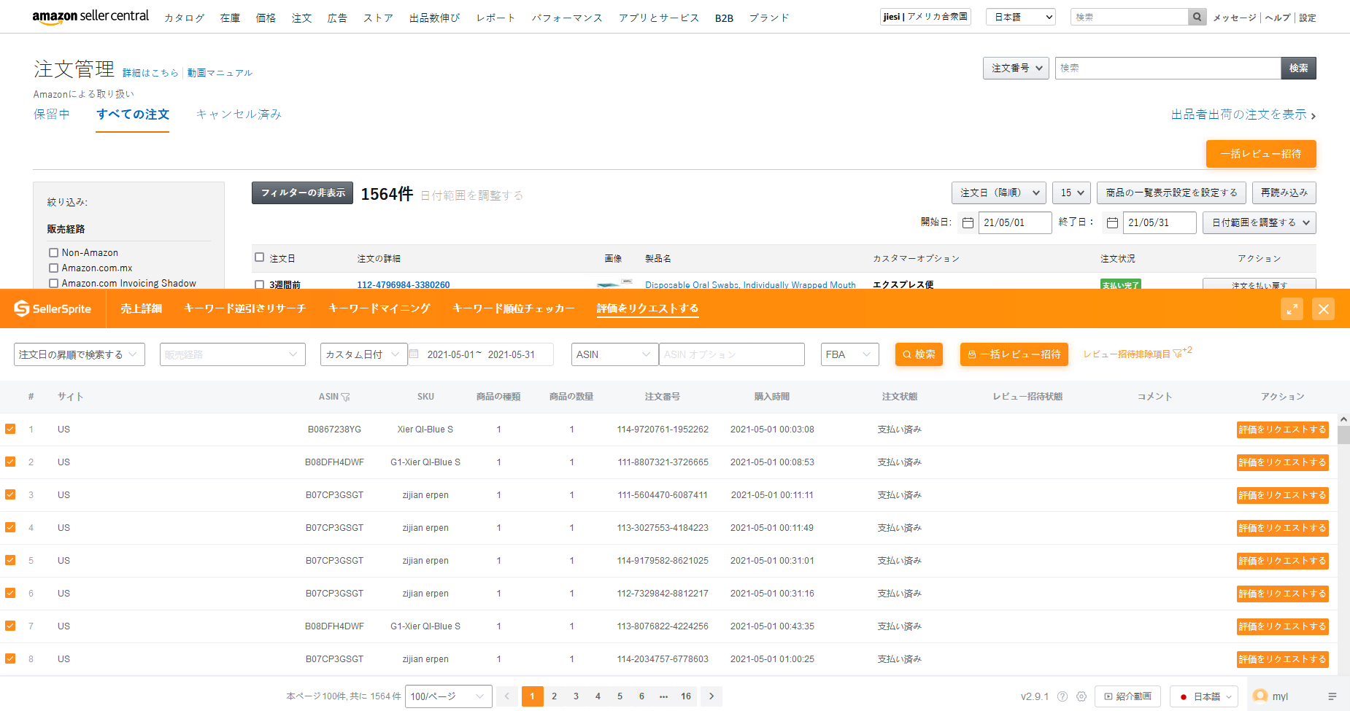Click the Amazon Seller Central logo
1350x711 pixels.
coord(90,17)
